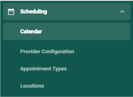Open the Calendar submenu item
133x97 pixels.
[67, 32]
